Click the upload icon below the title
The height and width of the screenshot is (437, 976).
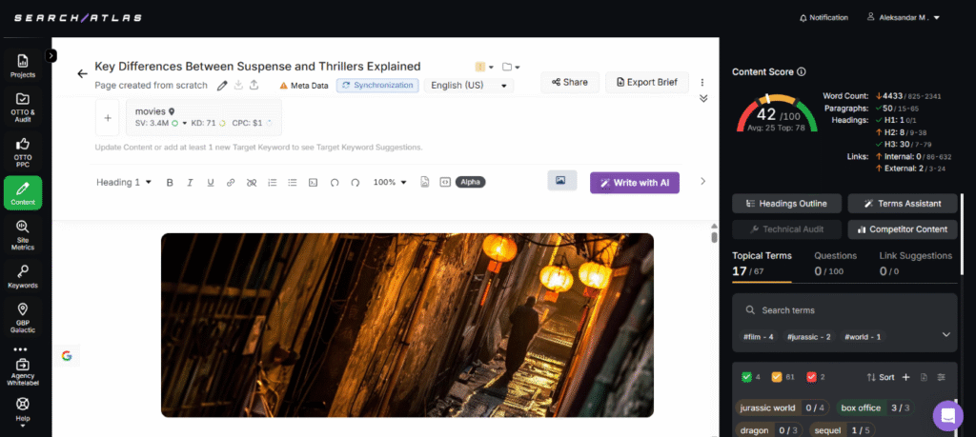point(254,86)
